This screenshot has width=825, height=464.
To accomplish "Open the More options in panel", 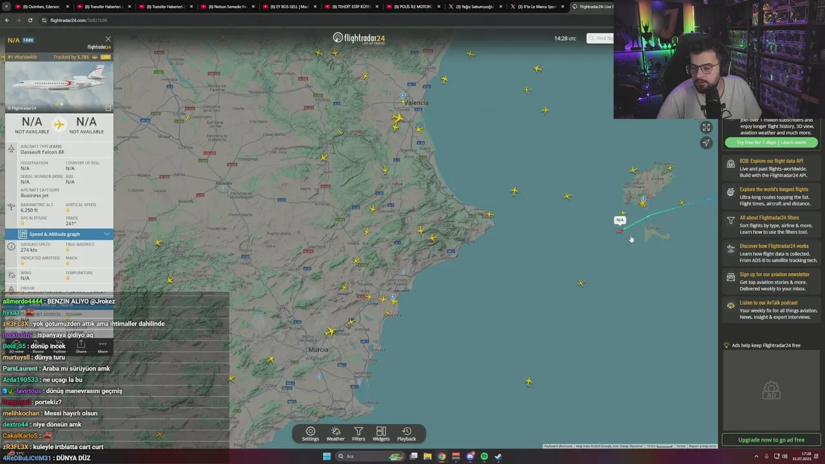I will (x=102, y=347).
